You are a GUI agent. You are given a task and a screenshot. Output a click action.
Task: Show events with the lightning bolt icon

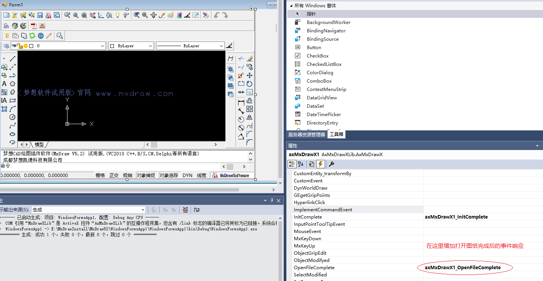[320, 164]
